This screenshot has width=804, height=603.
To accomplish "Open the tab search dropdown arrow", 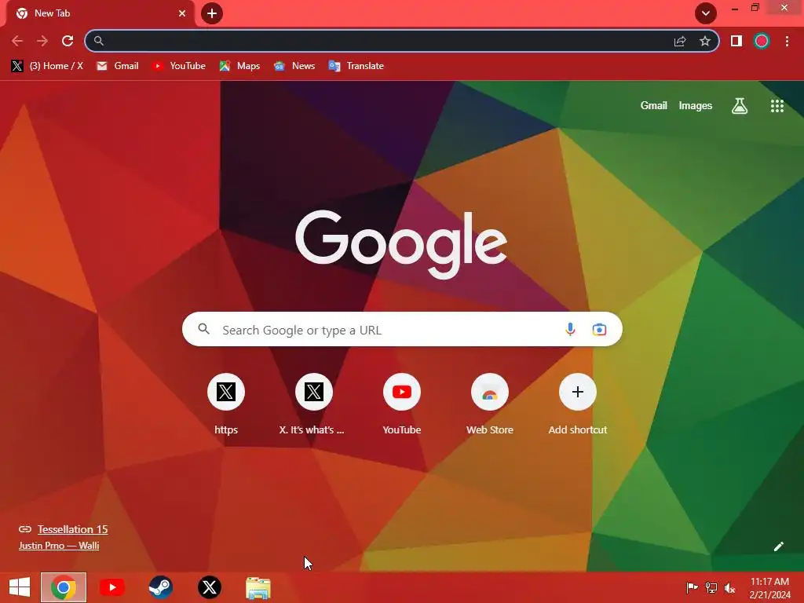I will coord(706,13).
